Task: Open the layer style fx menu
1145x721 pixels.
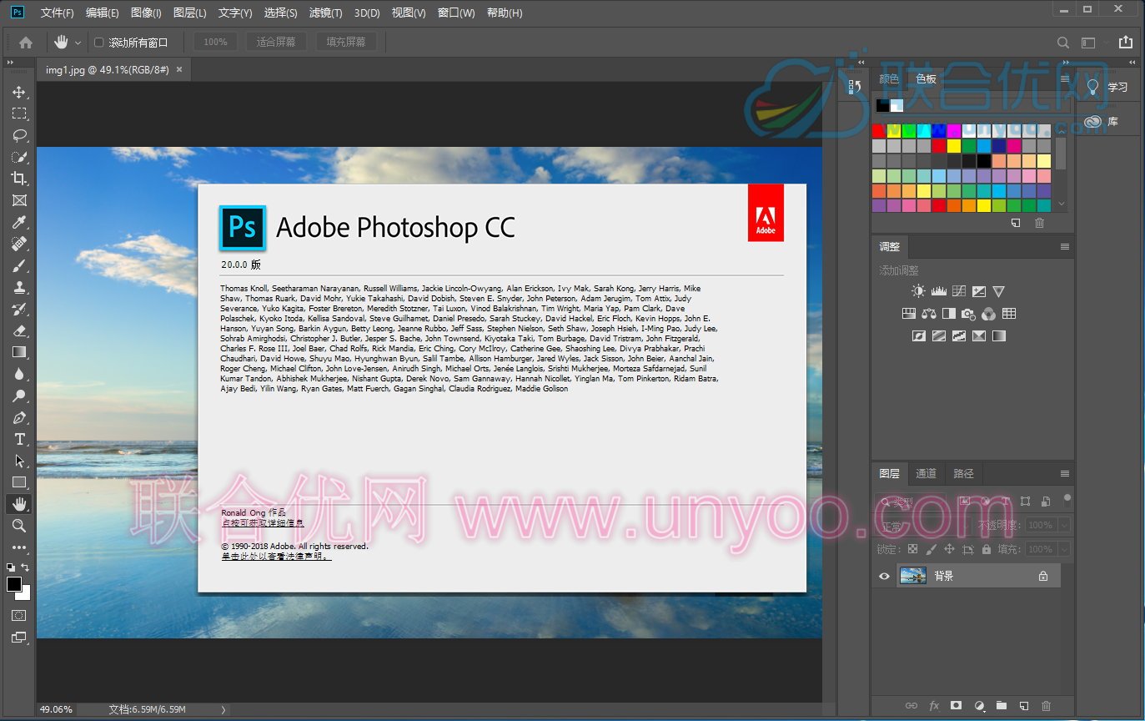Action: (x=934, y=706)
